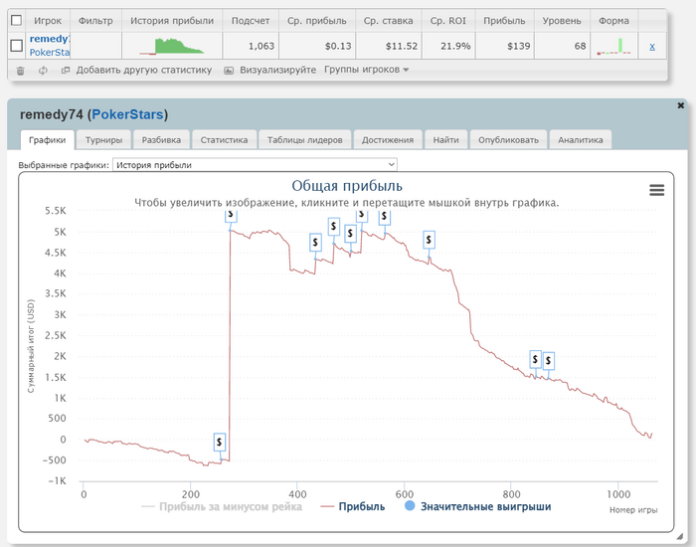Open the Аналитика tab
Viewport: 696px width, 547px height.
[x=581, y=140]
